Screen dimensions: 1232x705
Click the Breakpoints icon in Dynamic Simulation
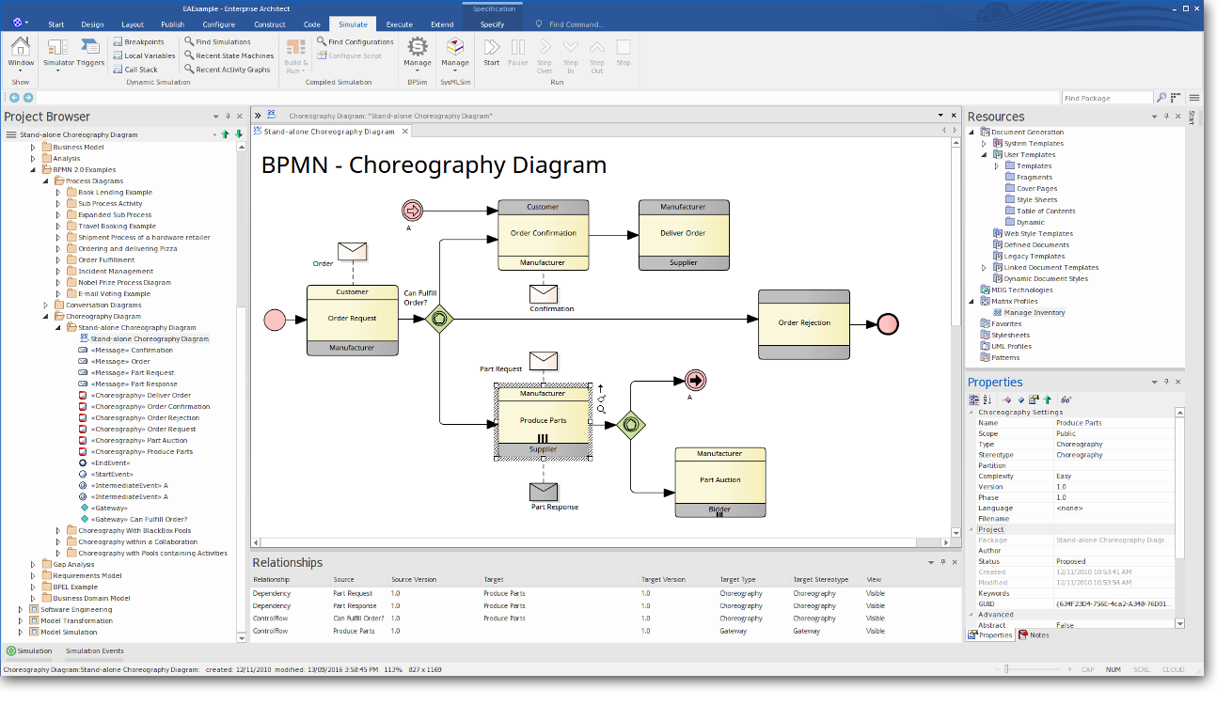pyautogui.click(x=118, y=42)
